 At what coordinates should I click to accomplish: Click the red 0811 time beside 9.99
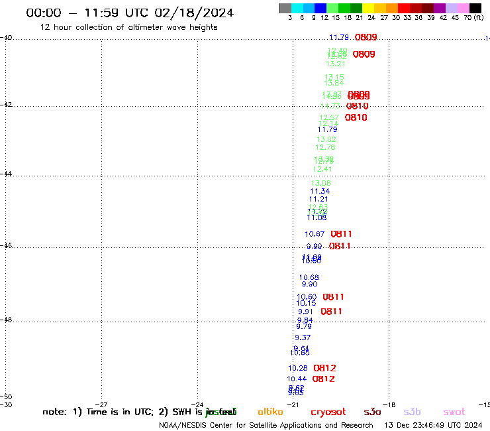340,246
